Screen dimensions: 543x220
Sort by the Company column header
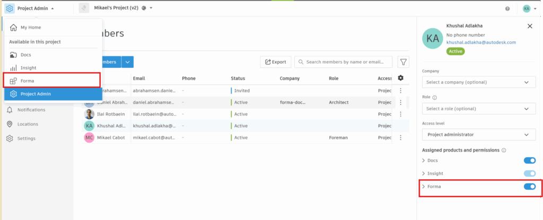pyautogui.click(x=290, y=78)
